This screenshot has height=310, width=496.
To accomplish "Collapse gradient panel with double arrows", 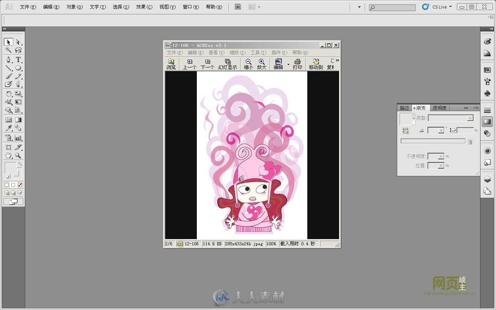I will point(466,108).
